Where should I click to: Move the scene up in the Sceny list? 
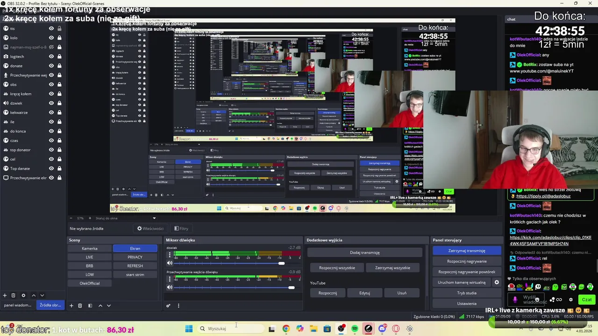[x=100, y=306]
